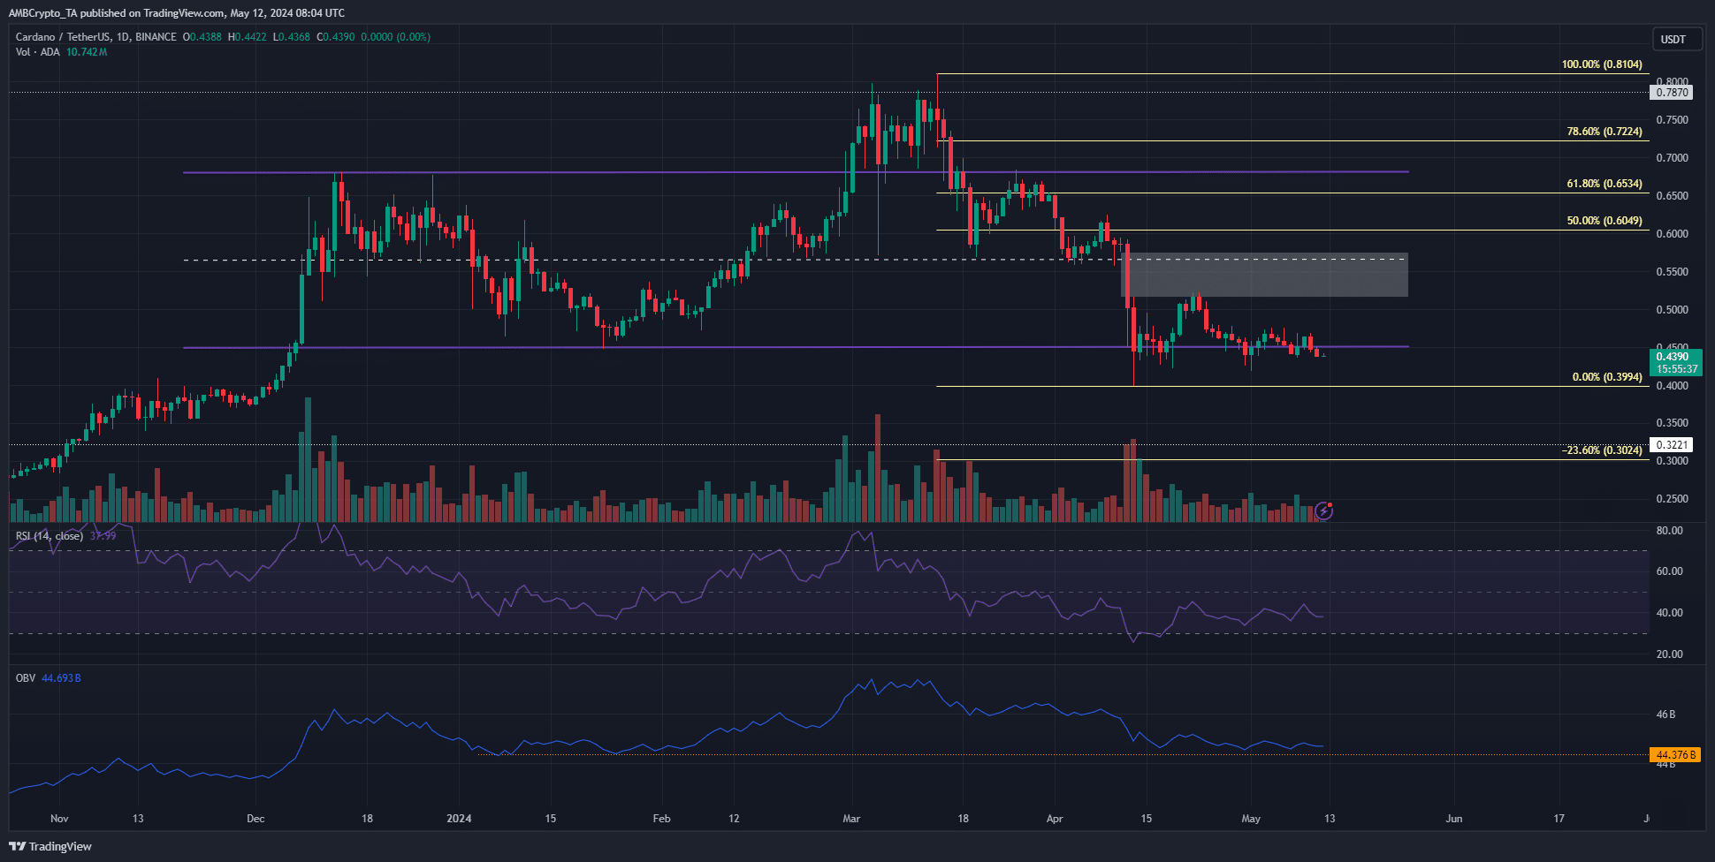Click the Dec date on time axis
The image size is (1715, 862).
pyautogui.click(x=255, y=819)
